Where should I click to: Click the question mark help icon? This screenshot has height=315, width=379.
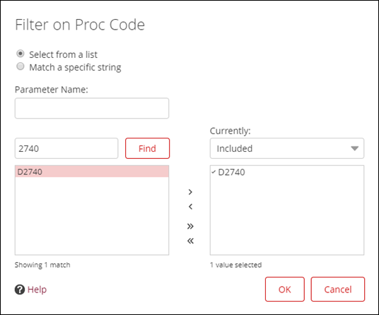click(x=20, y=290)
